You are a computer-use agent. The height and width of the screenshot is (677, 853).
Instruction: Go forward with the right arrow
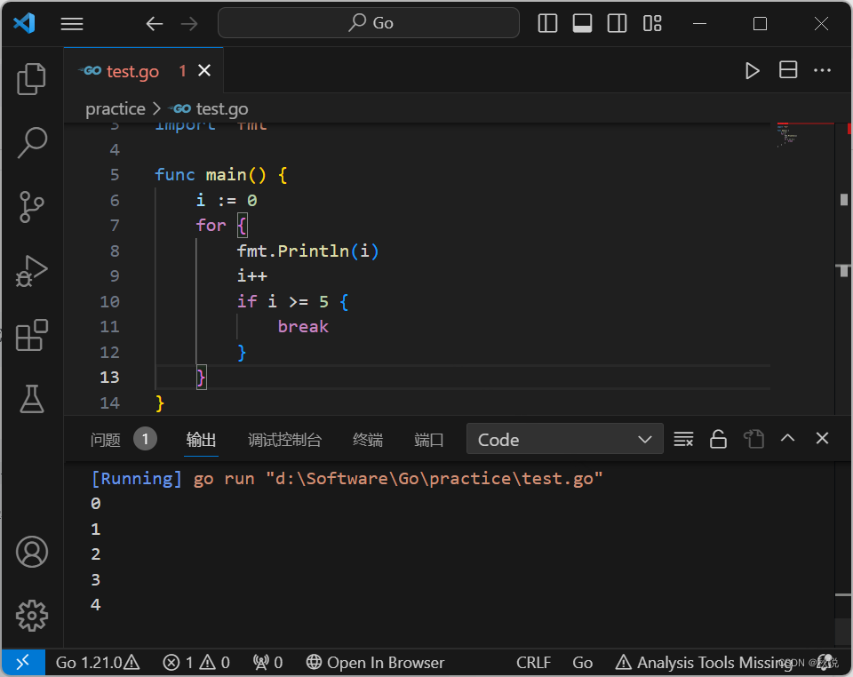[189, 23]
